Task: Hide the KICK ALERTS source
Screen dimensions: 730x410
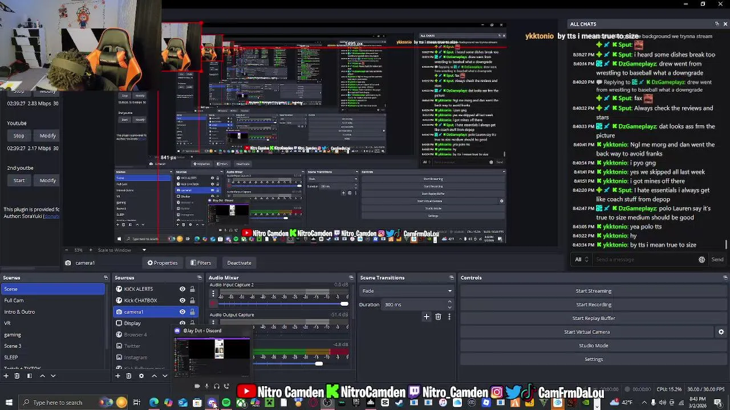Action: (x=182, y=289)
